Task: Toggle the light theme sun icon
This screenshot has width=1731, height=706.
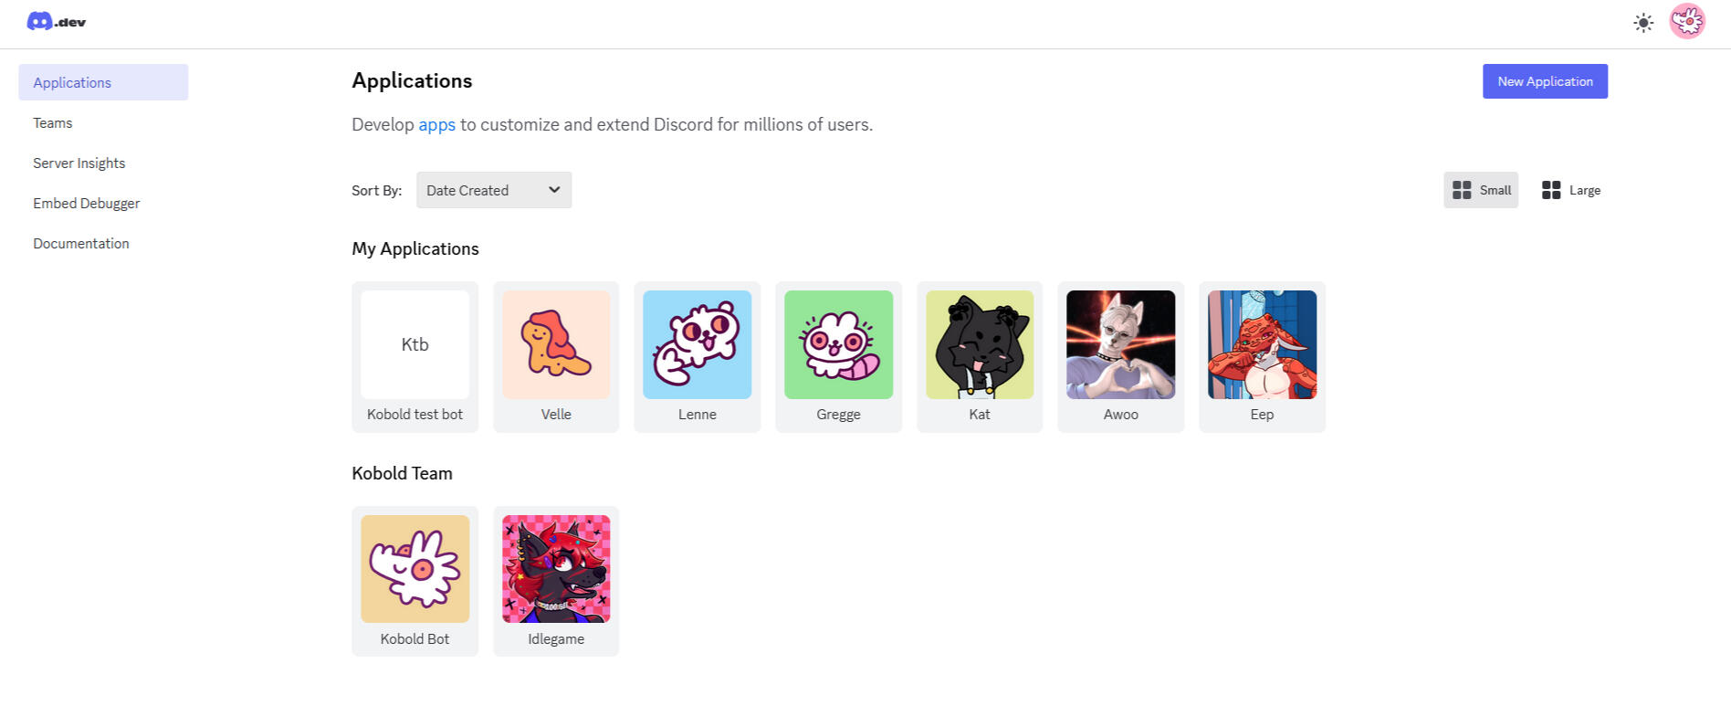Action: pyautogui.click(x=1643, y=23)
